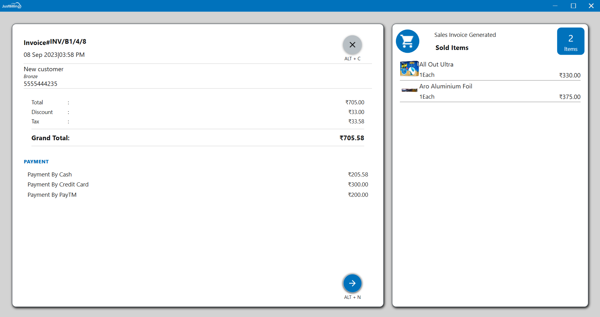Open the 2 Items count badge
Image resolution: width=600 pixels, height=317 pixels.
click(x=570, y=41)
